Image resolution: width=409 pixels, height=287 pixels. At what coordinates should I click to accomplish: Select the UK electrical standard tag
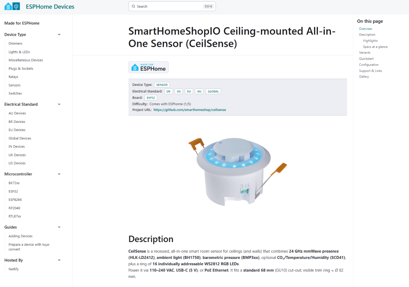(169, 91)
